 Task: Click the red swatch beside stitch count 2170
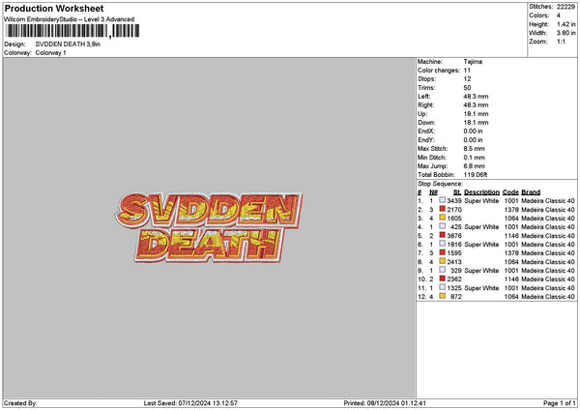[x=442, y=209]
